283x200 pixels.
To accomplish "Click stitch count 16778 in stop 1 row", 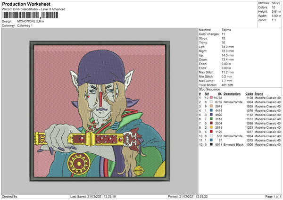I will (218, 98).
